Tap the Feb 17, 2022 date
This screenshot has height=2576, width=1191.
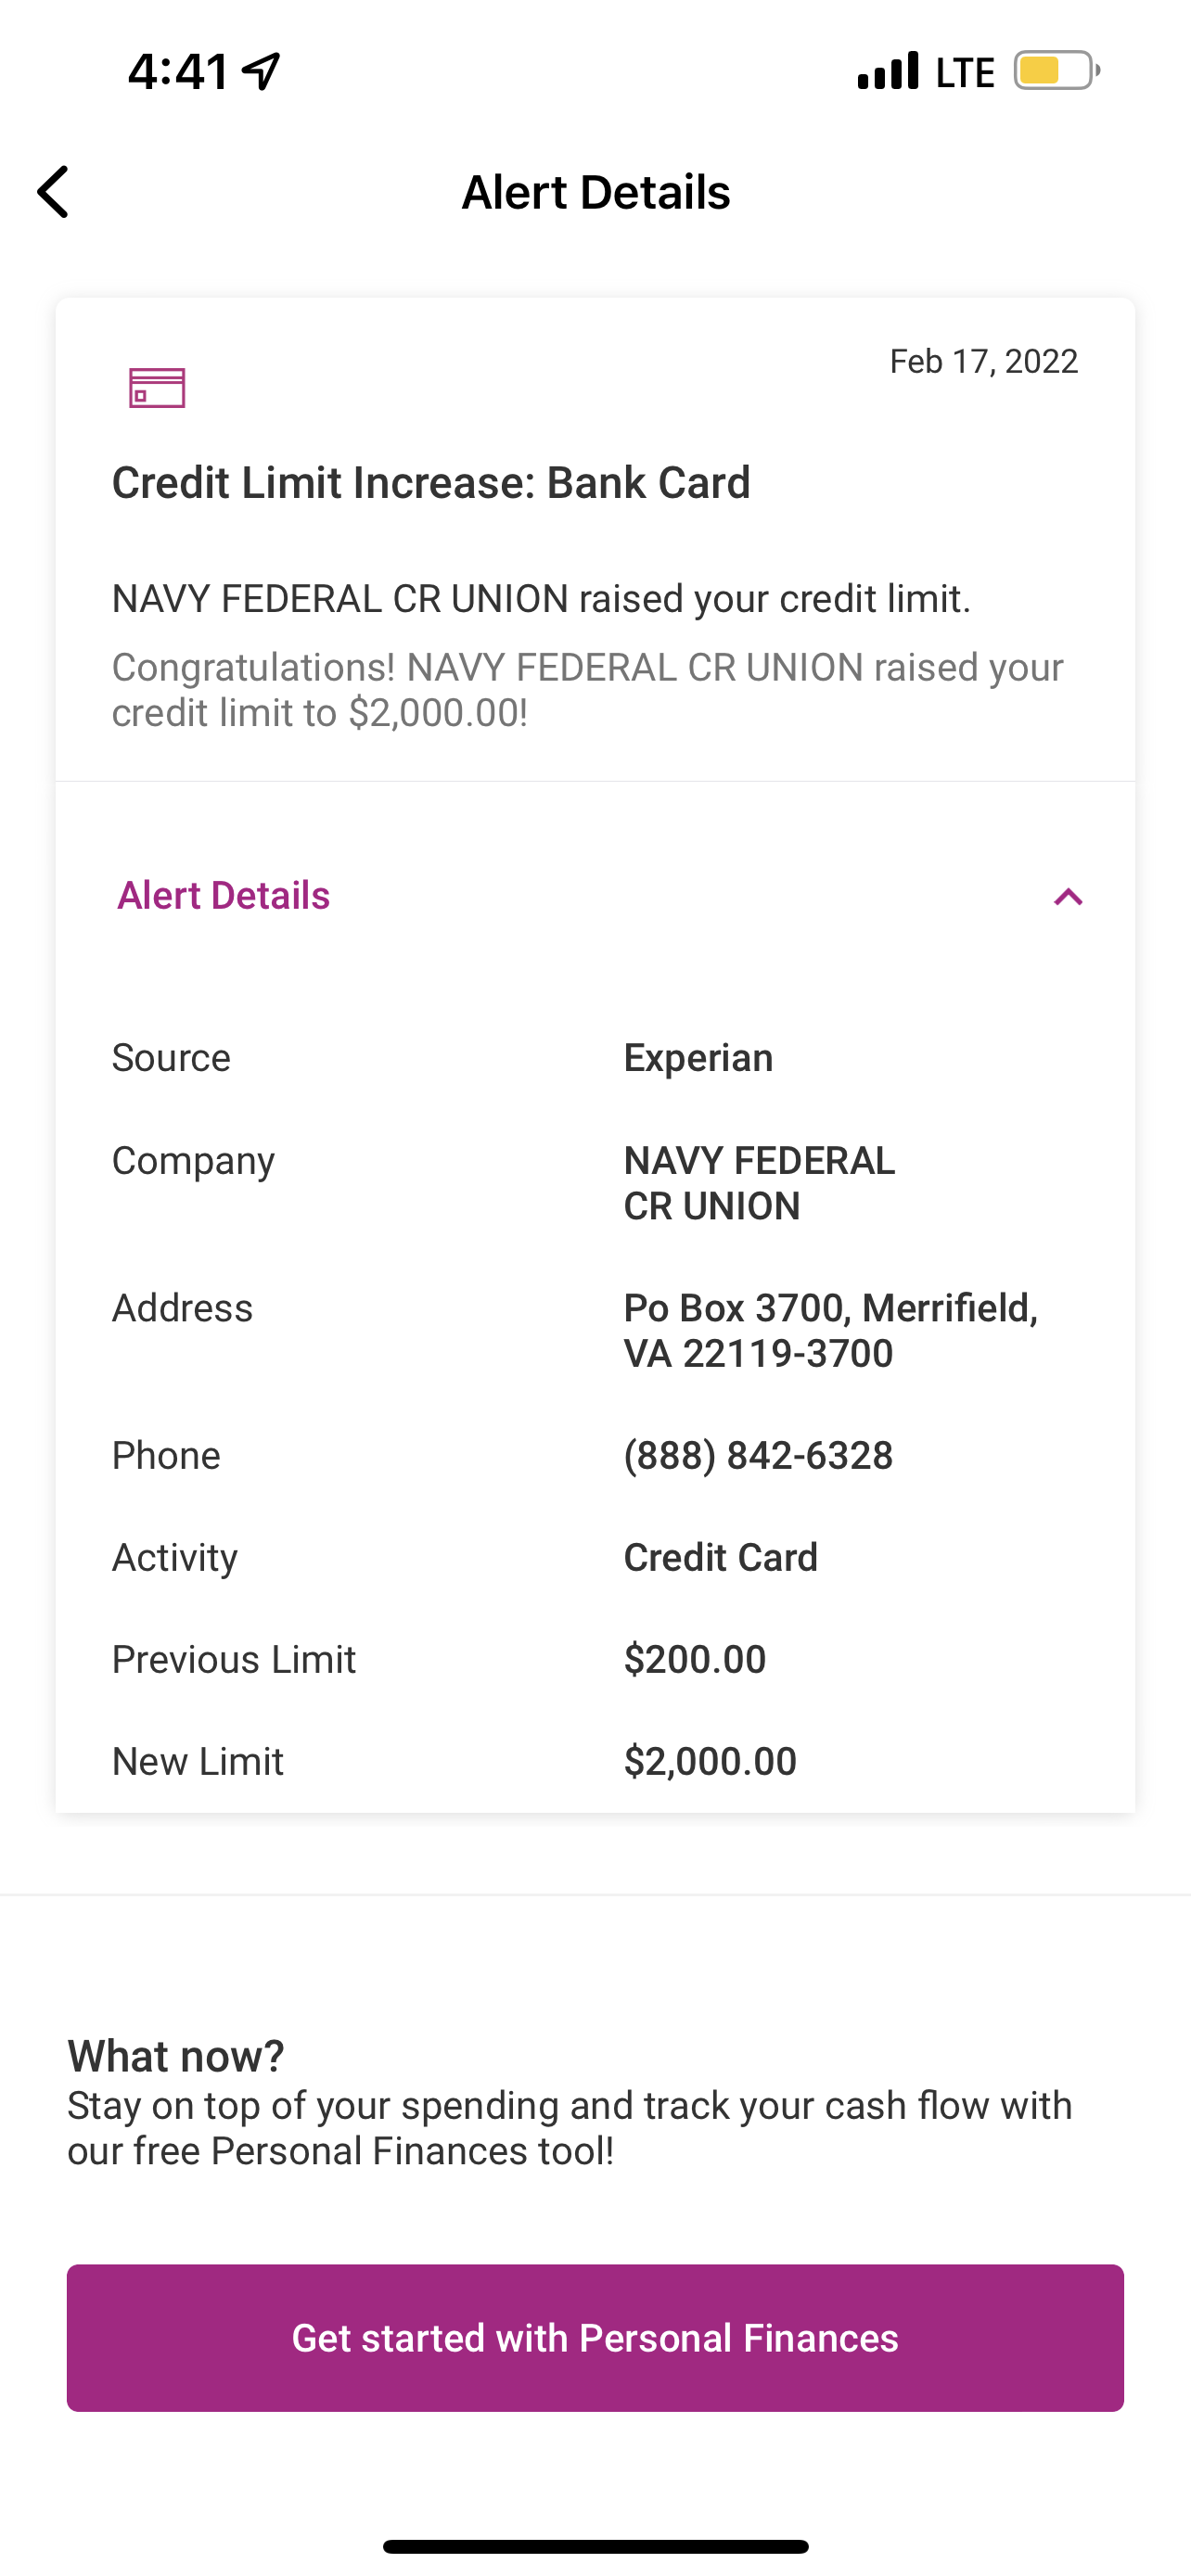click(983, 361)
